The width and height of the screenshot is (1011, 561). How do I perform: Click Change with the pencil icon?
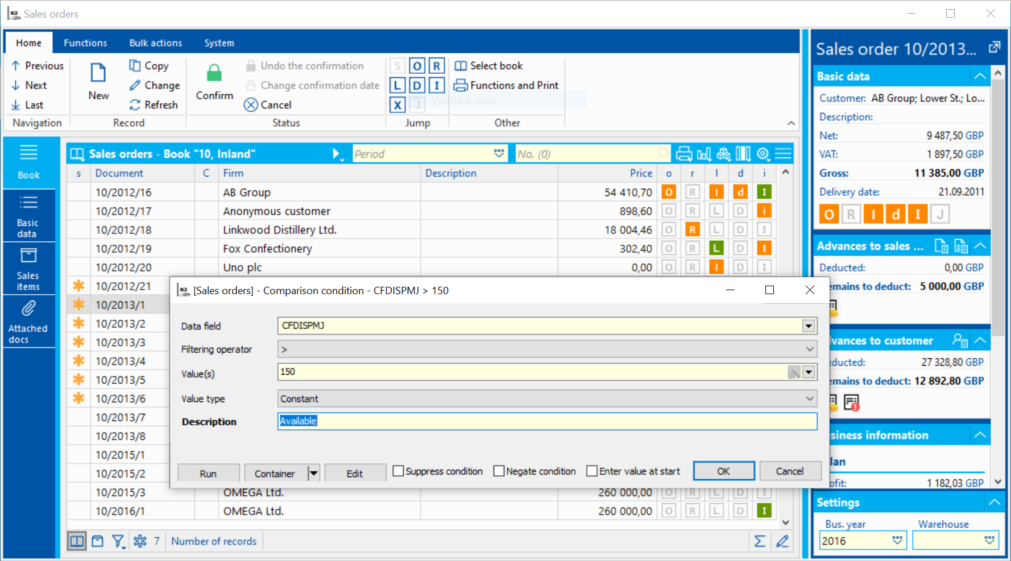(x=154, y=85)
